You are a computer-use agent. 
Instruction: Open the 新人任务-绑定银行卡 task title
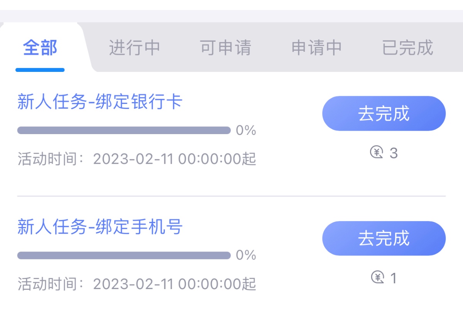(100, 102)
